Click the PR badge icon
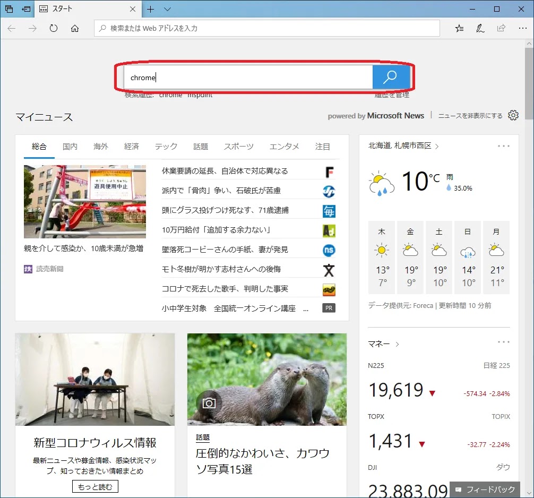534x498 pixels. pyautogui.click(x=329, y=308)
